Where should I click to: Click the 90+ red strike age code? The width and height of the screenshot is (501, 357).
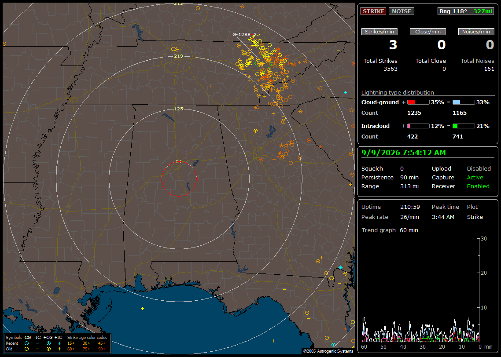coord(102,349)
